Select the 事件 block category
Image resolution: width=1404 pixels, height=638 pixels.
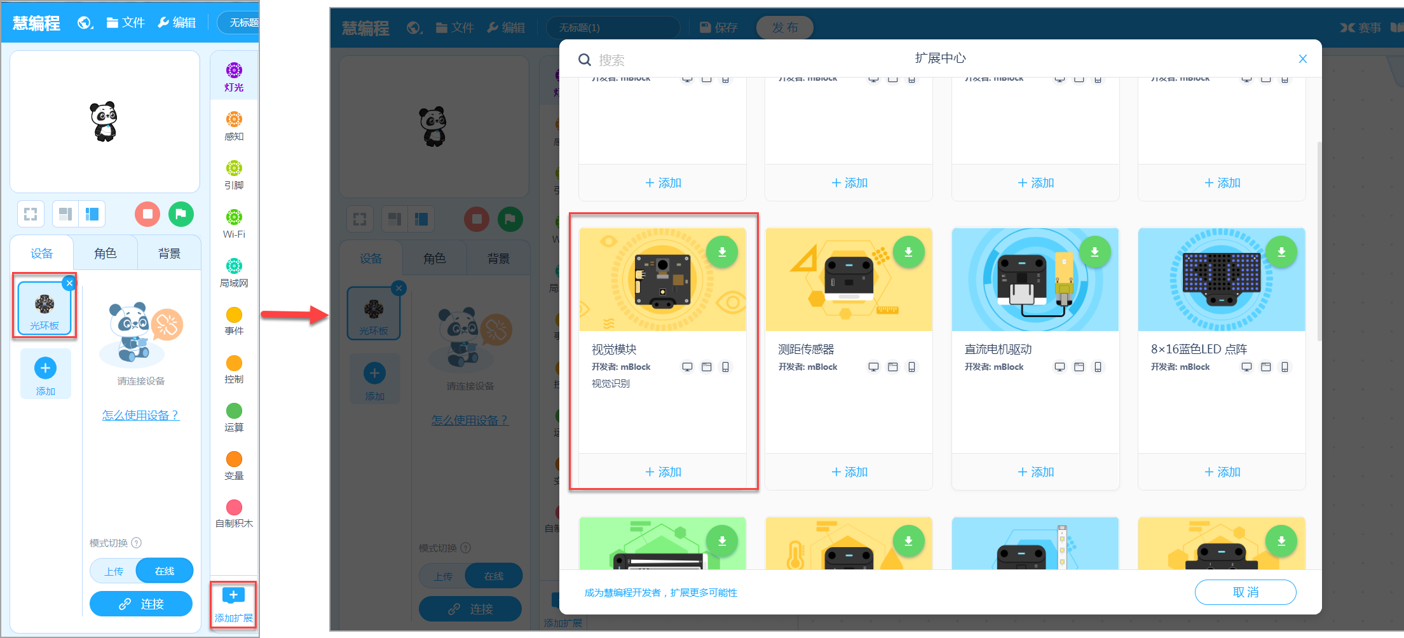click(234, 320)
